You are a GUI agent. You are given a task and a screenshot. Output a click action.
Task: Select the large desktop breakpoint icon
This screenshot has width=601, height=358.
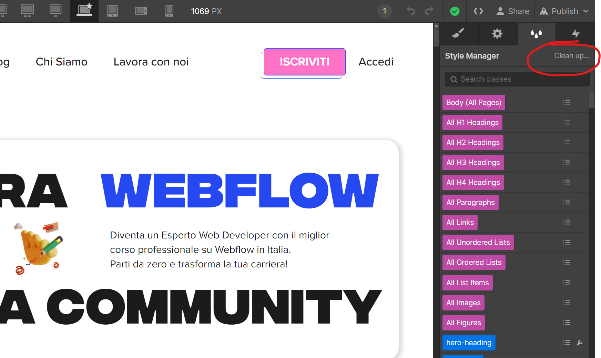click(27, 11)
